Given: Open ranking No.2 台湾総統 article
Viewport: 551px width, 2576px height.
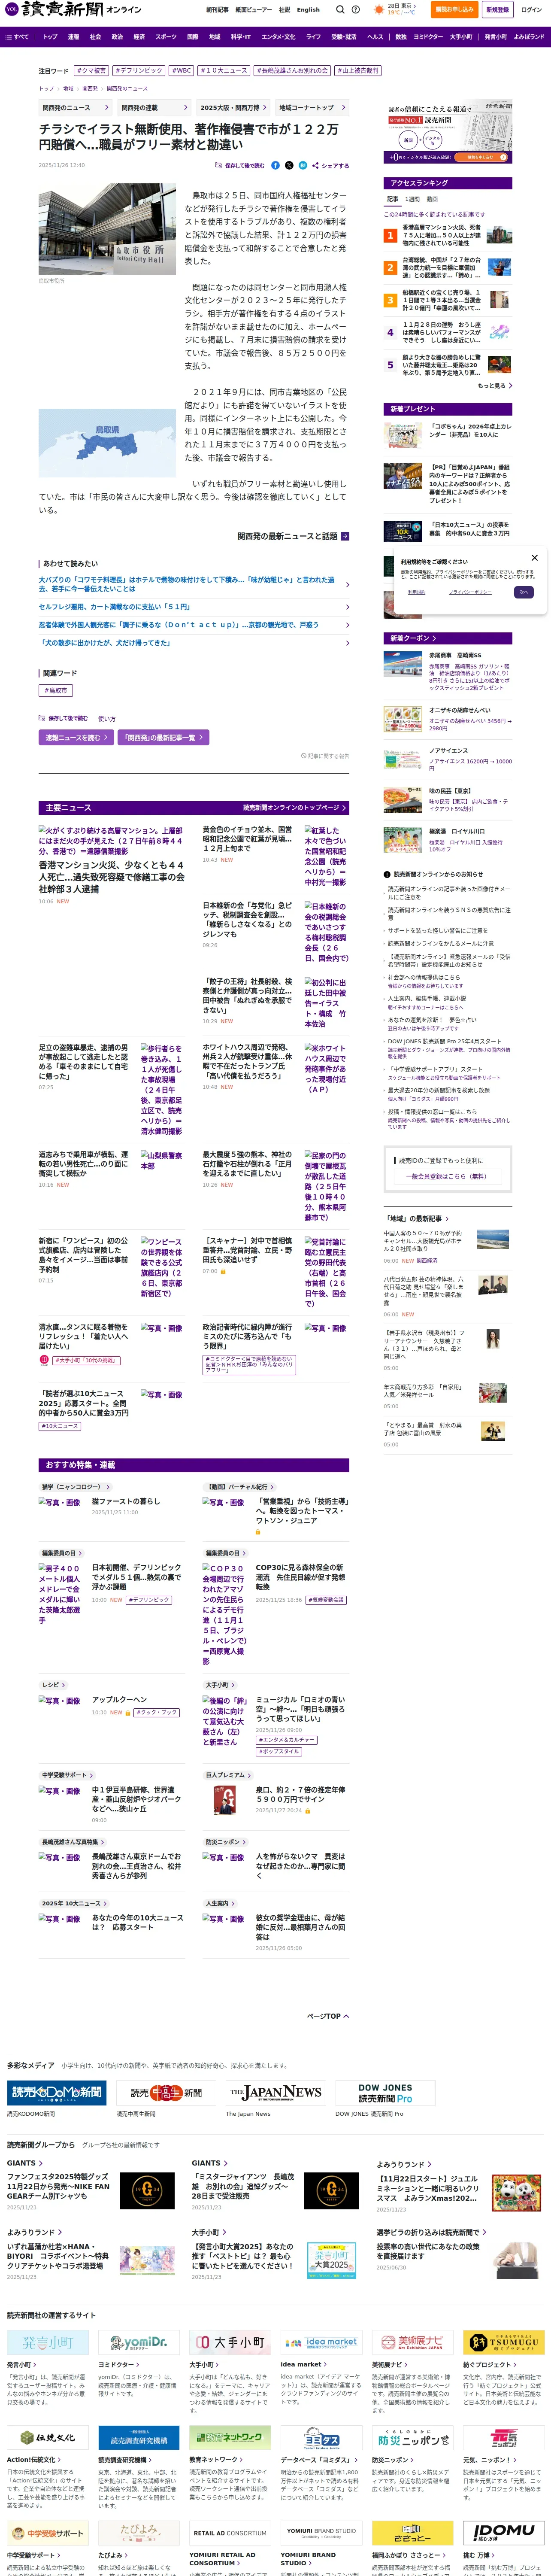Looking at the screenshot, I should point(447,267).
